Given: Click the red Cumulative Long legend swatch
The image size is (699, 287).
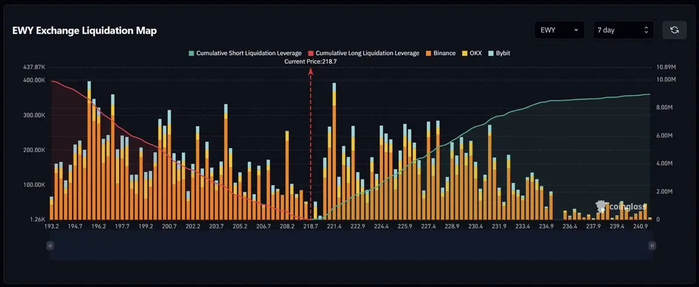Looking at the screenshot, I should click(x=311, y=53).
